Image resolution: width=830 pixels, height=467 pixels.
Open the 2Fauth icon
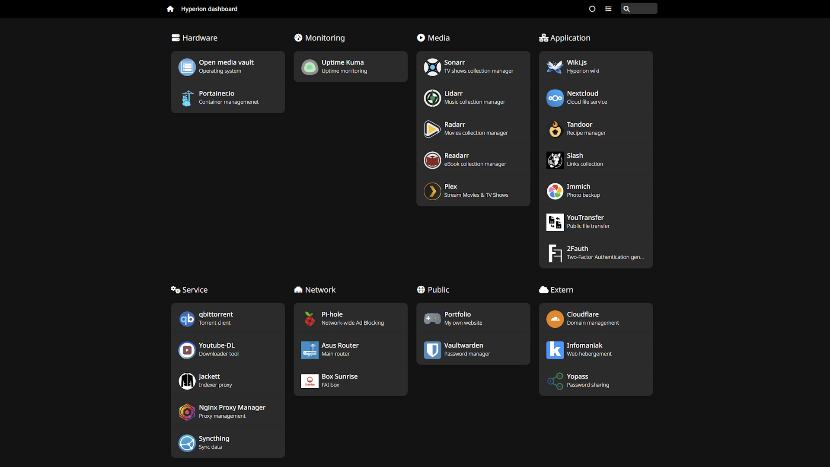point(555,253)
